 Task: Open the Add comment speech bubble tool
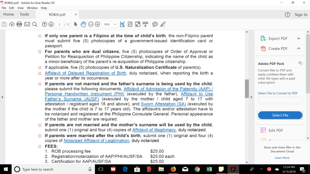click(x=155, y=24)
